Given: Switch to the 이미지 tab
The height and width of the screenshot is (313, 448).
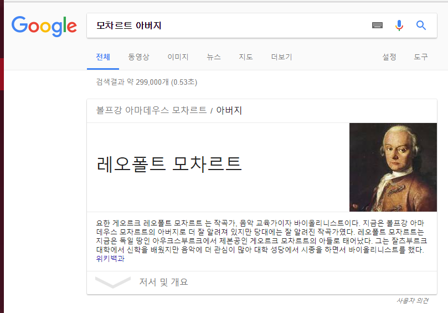Looking at the screenshot, I should click(178, 57).
